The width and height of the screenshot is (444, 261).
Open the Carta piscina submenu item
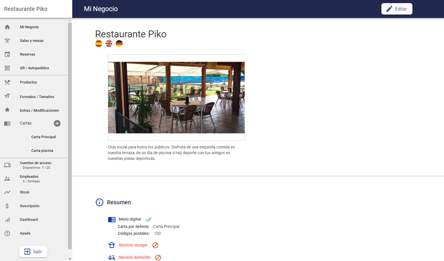point(42,151)
